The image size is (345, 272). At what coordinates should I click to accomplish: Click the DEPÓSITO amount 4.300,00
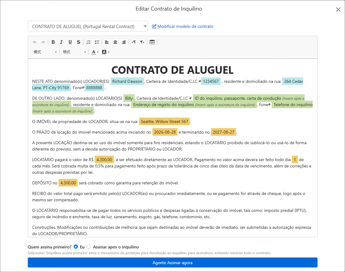point(68,183)
